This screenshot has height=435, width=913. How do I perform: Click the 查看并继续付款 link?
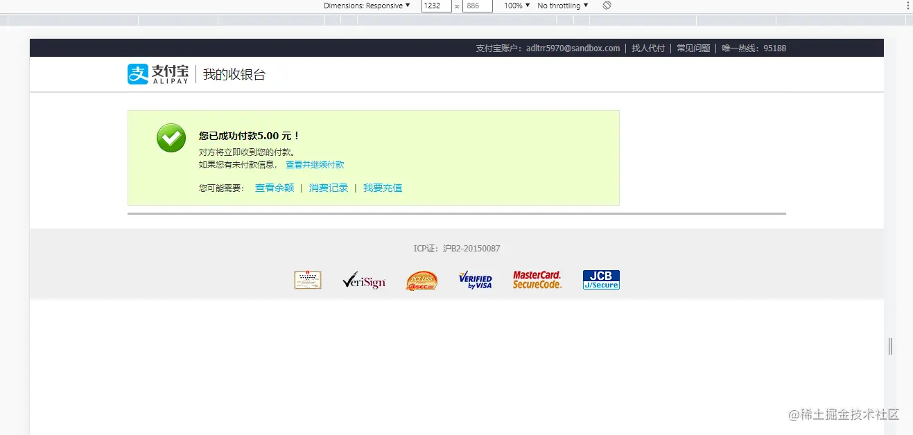pos(315,165)
